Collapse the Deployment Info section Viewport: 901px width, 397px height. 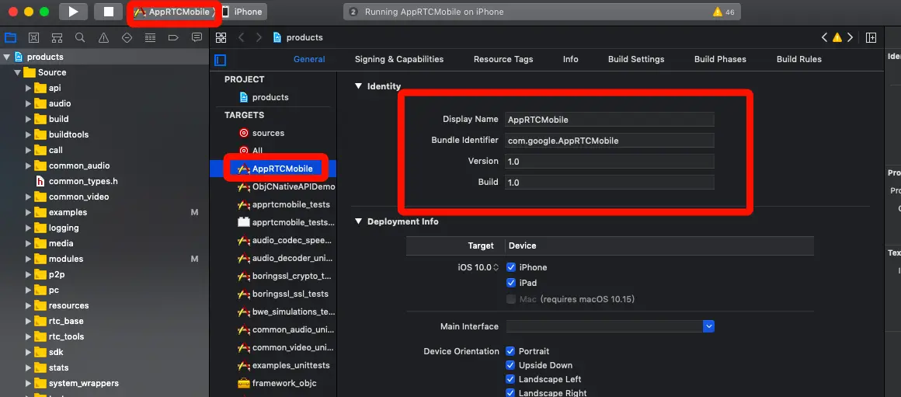(359, 221)
